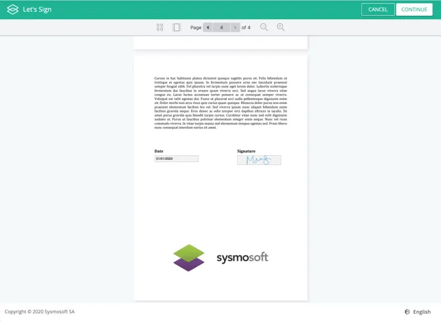Zoom out of the document
This screenshot has height=321, width=441.
point(264,28)
